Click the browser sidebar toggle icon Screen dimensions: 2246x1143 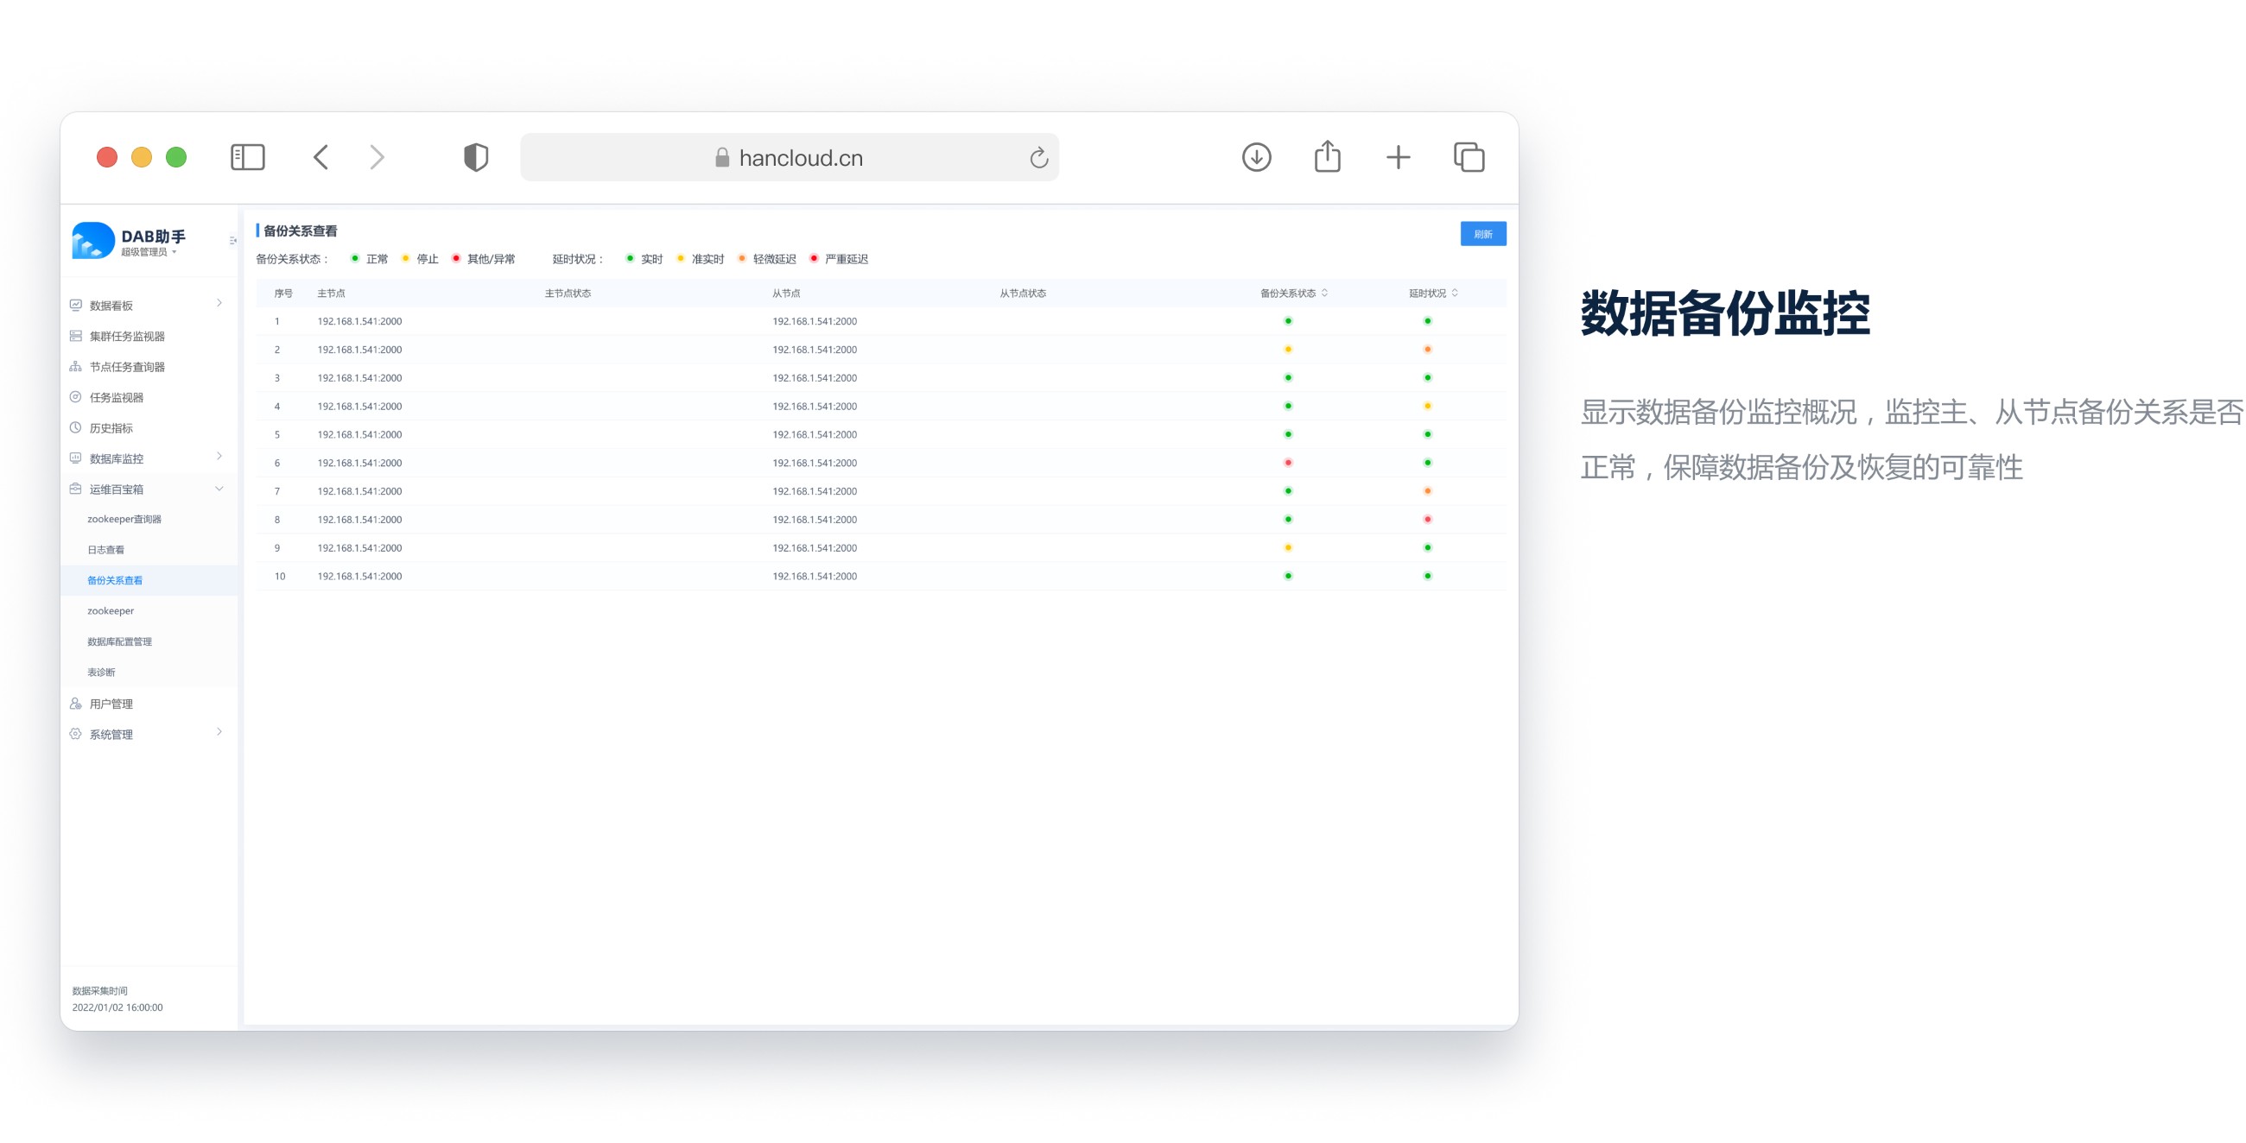(248, 158)
